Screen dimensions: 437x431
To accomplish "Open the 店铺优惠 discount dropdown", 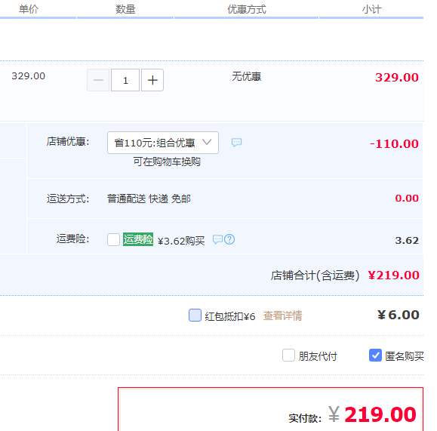I will (x=163, y=143).
